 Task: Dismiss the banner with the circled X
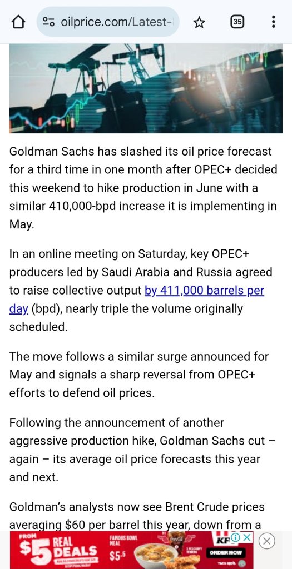(x=266, y=541)
